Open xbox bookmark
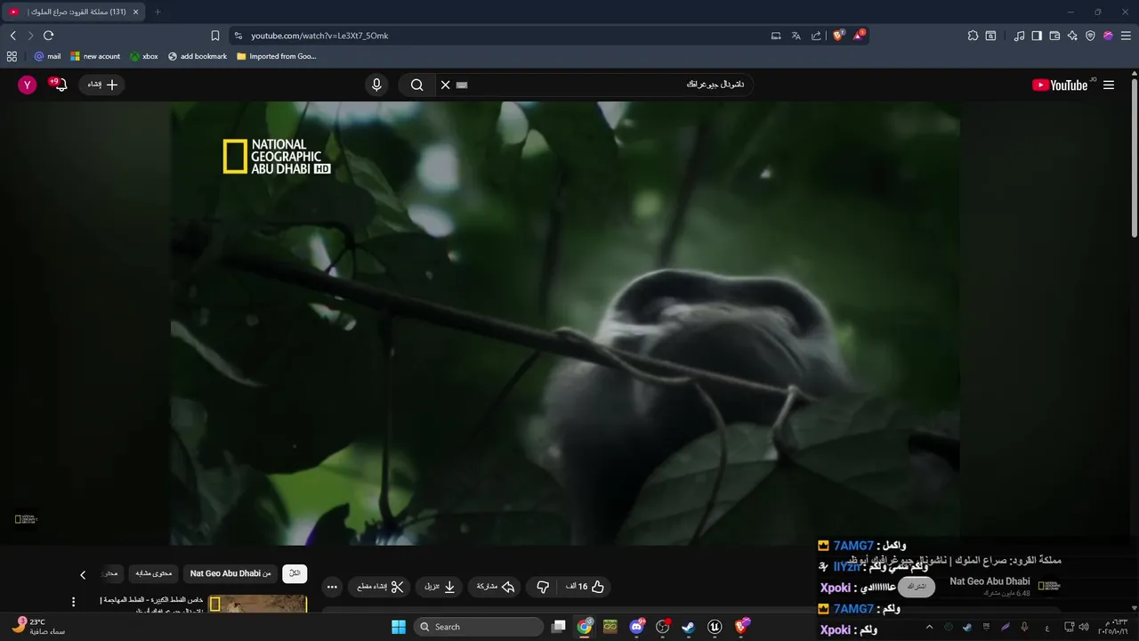This screenshot has height=641, width=1139. click(x=143, y=56)
